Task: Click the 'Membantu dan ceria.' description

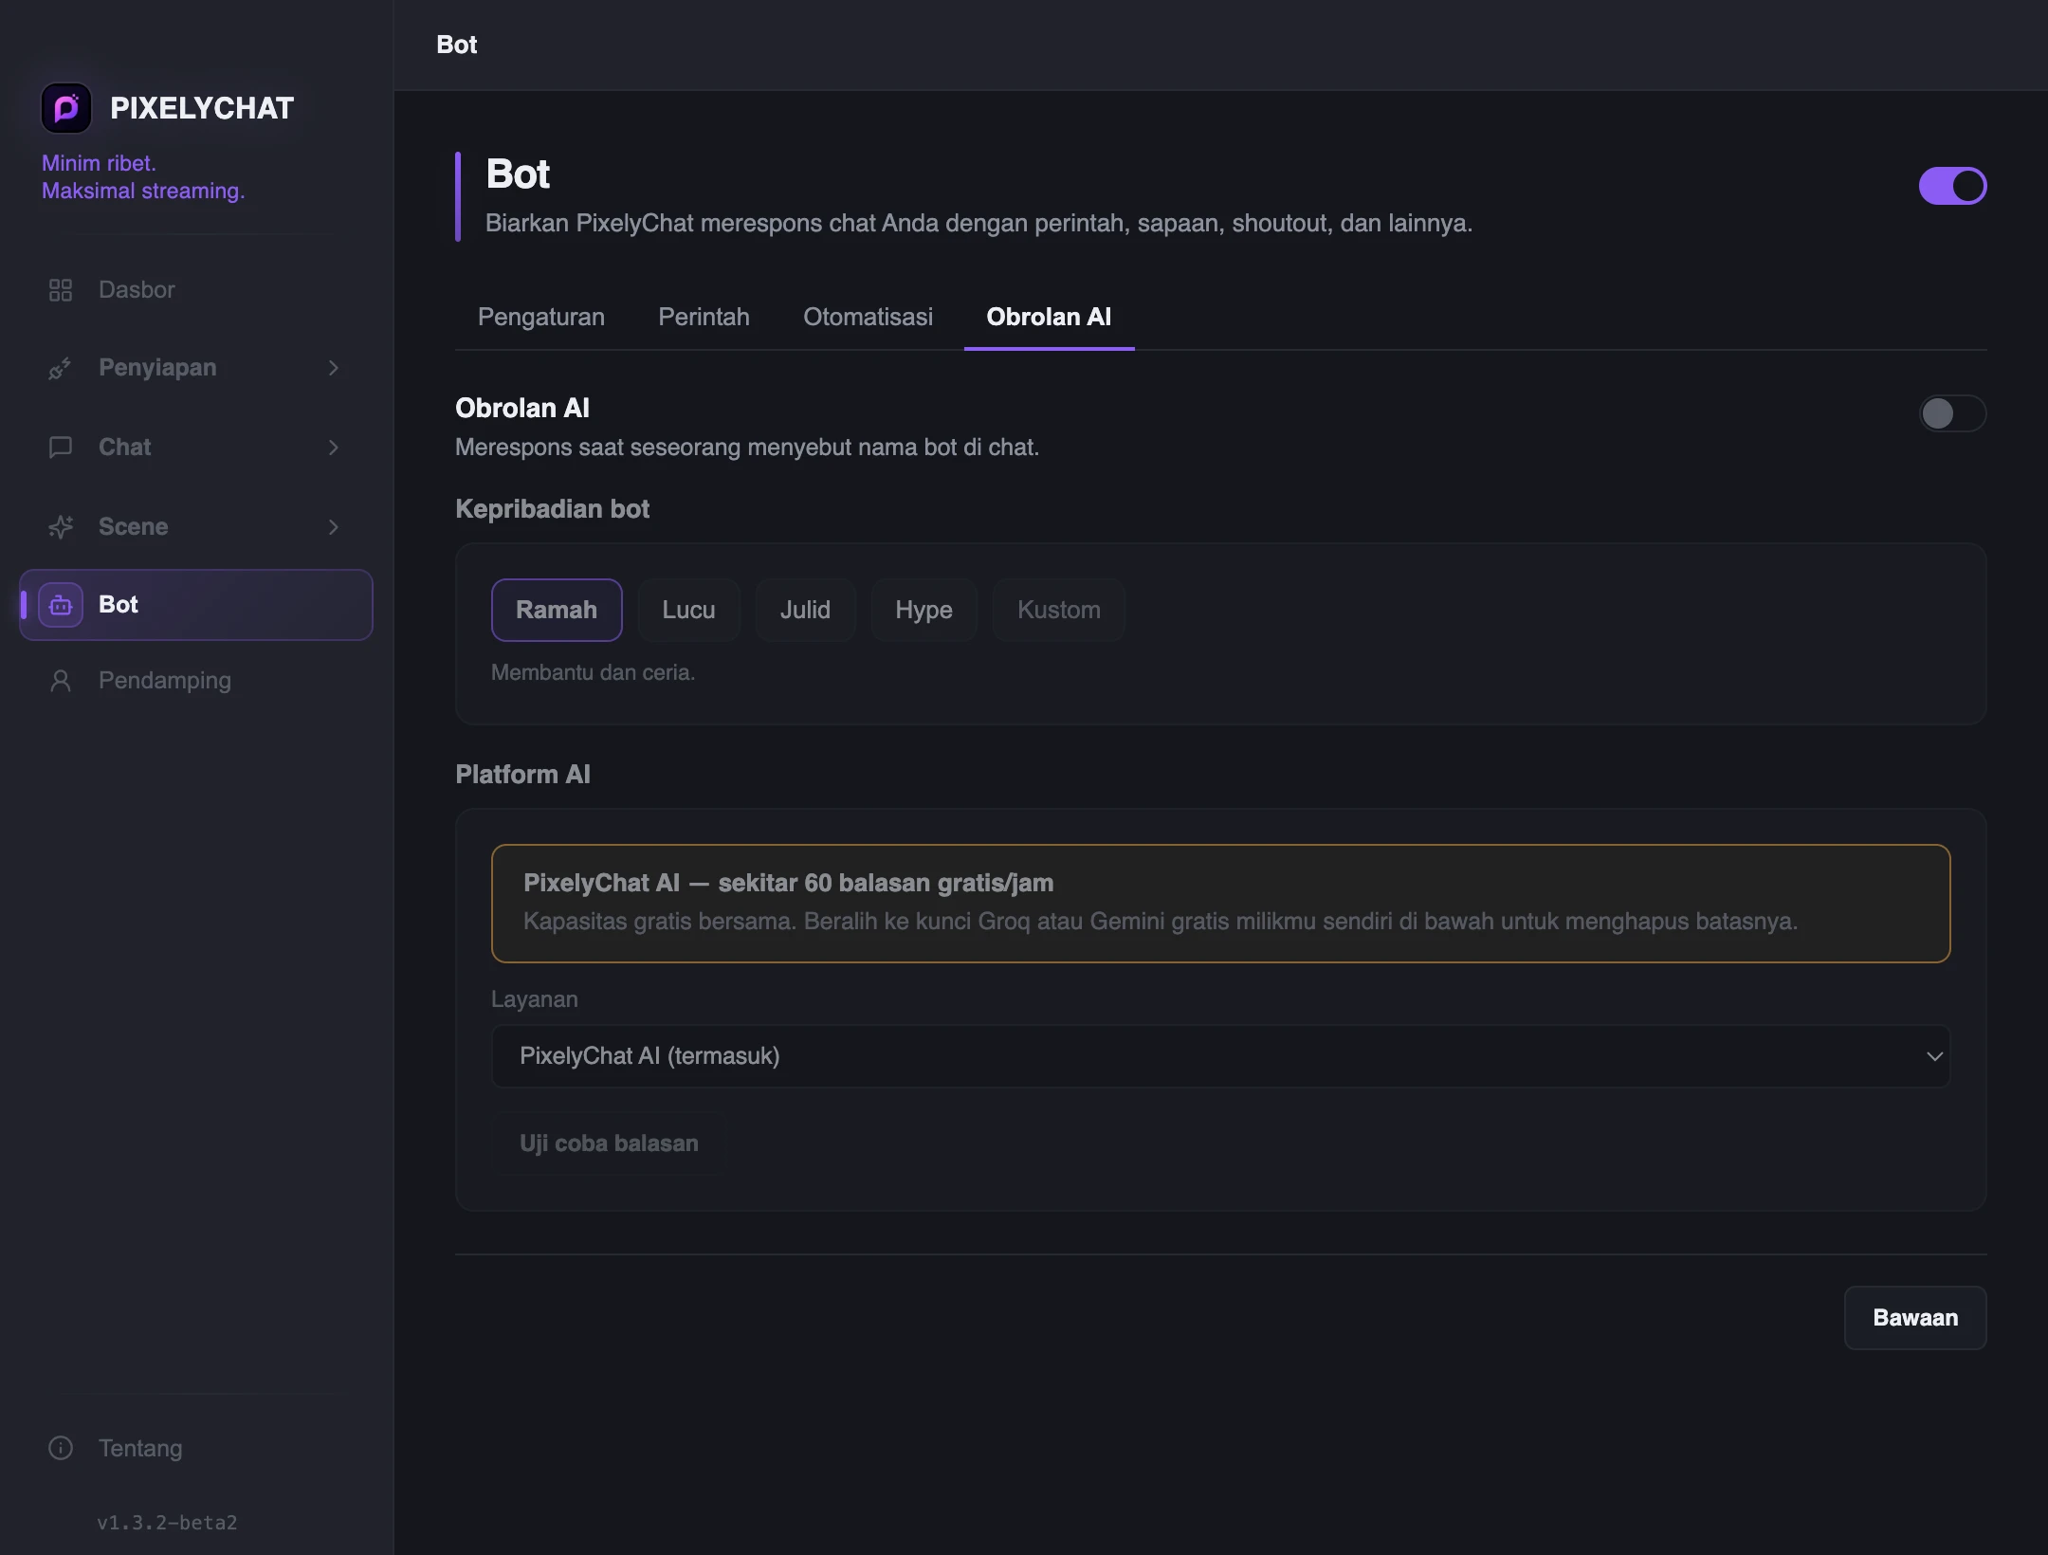Action: tap(593, 672)
